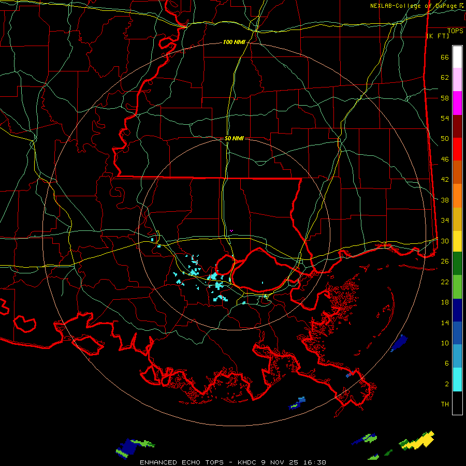Click the 6 legend value
Viewport: 466px width, 466px height.
point(447,363)
